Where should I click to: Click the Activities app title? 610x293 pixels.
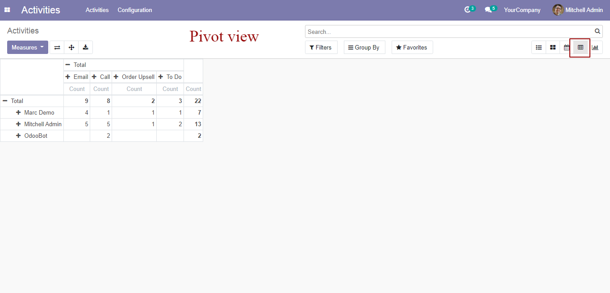pos(41,10)
